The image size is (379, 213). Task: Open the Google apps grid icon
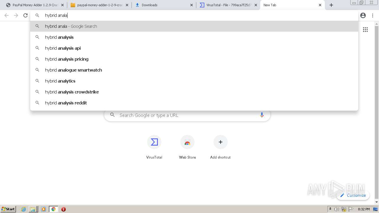coord(365,30)
